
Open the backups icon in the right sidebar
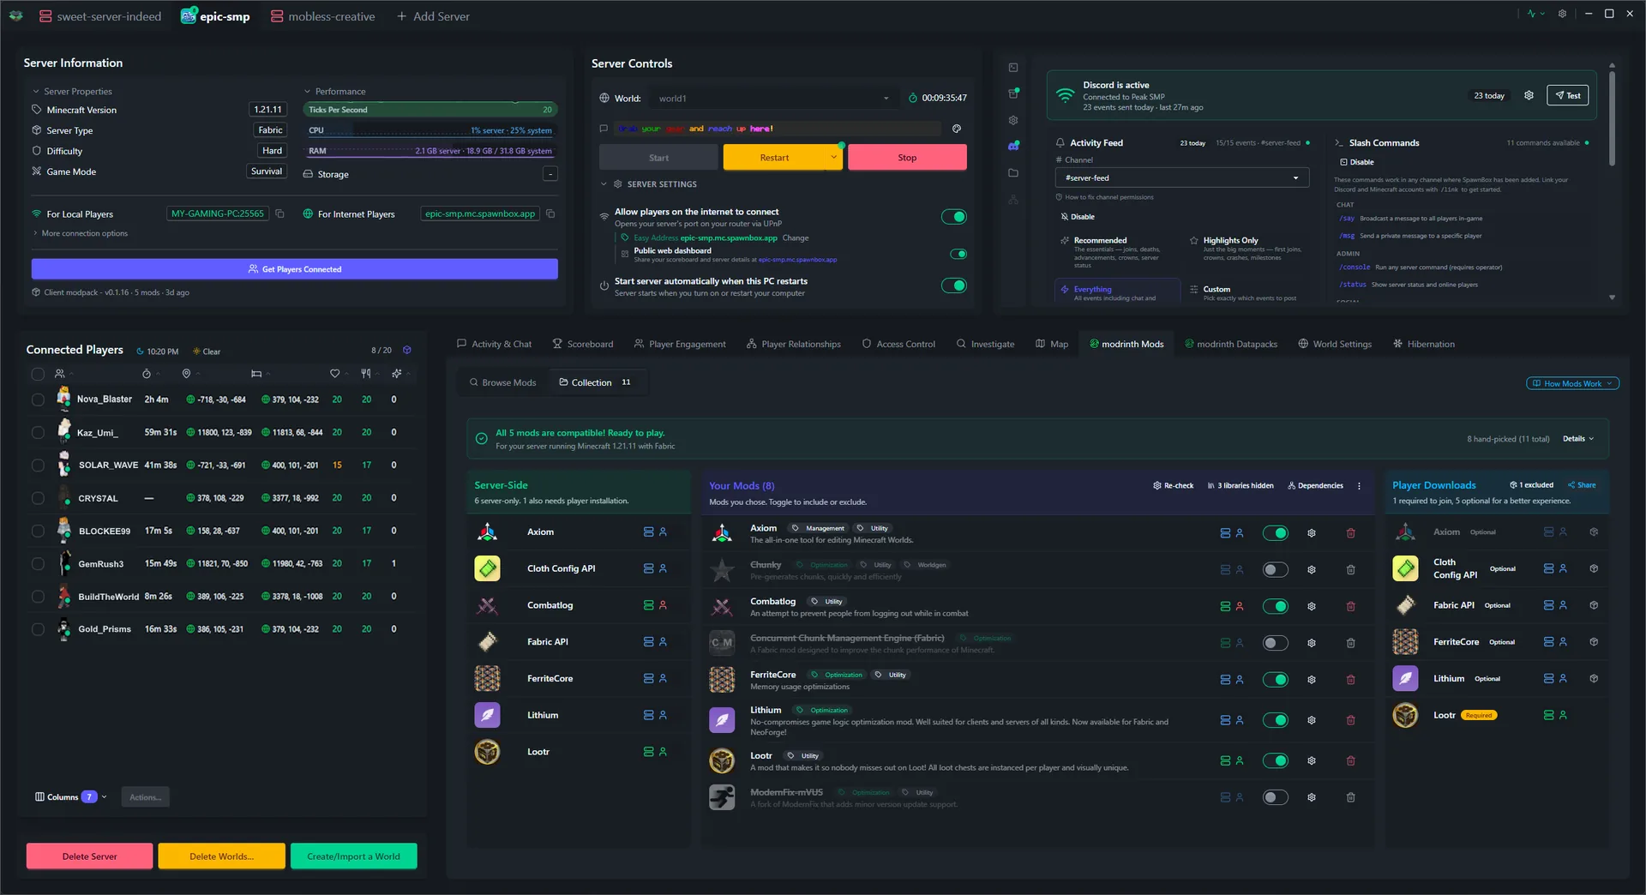pos(1013,93)
